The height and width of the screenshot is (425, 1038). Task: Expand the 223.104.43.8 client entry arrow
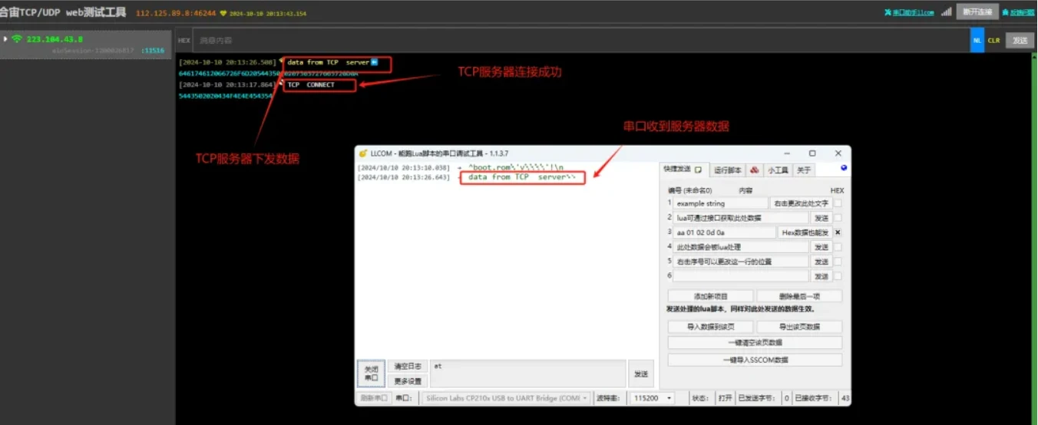pyautogui.click(x=5, y=38)
